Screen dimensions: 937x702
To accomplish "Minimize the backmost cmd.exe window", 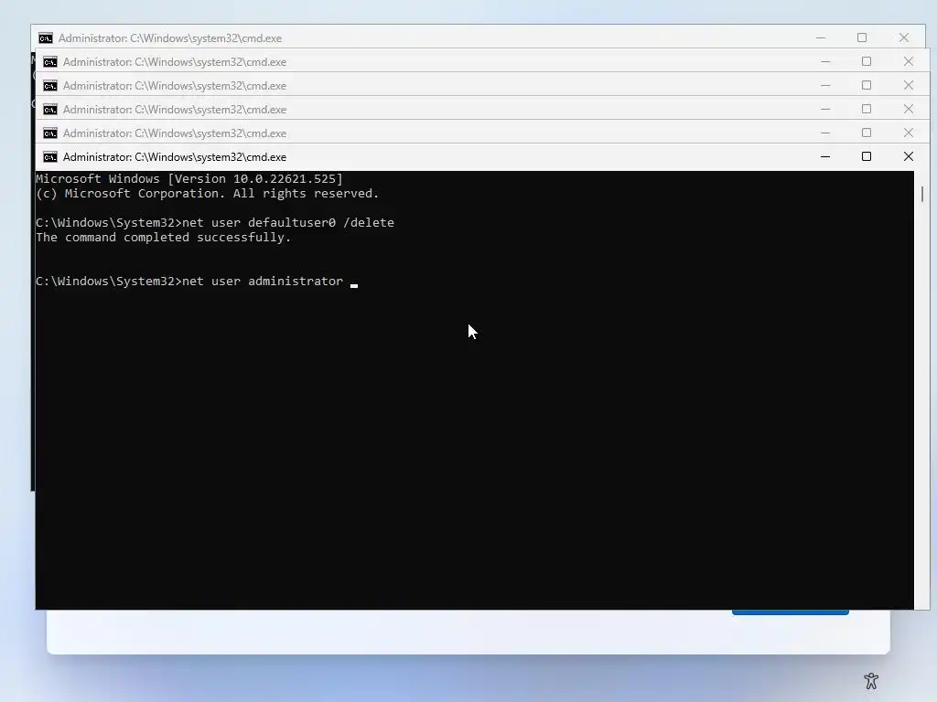I will click(821, 37).
